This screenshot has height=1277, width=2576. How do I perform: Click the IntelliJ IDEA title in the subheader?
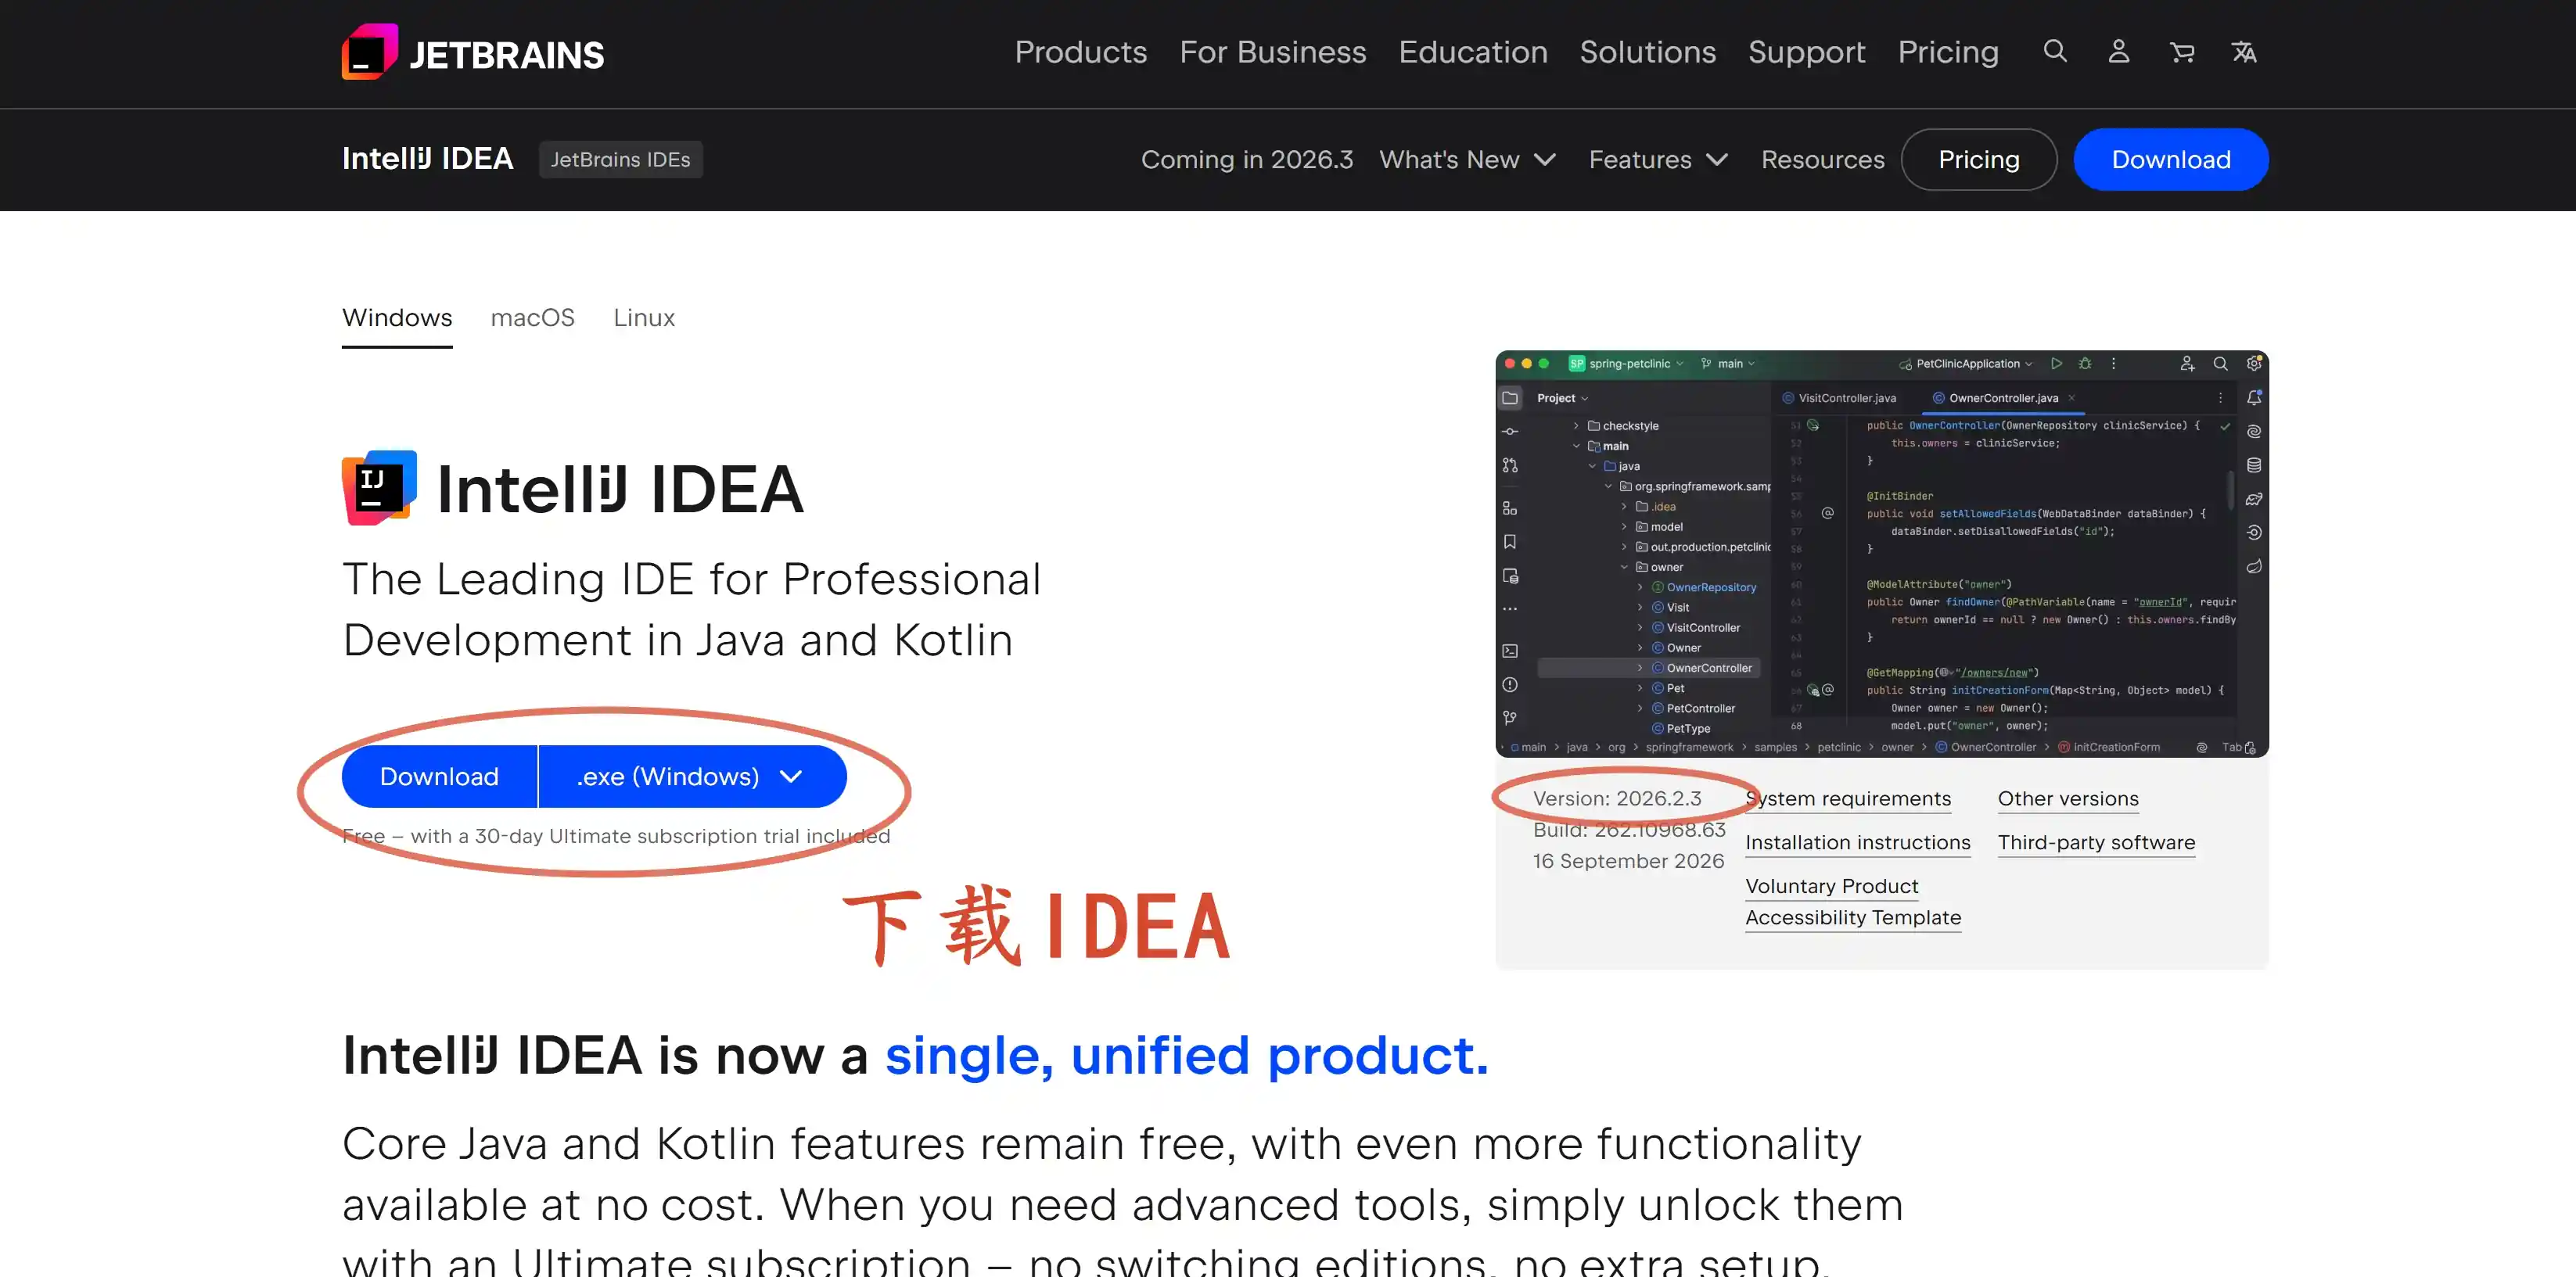tap(428, 159)
